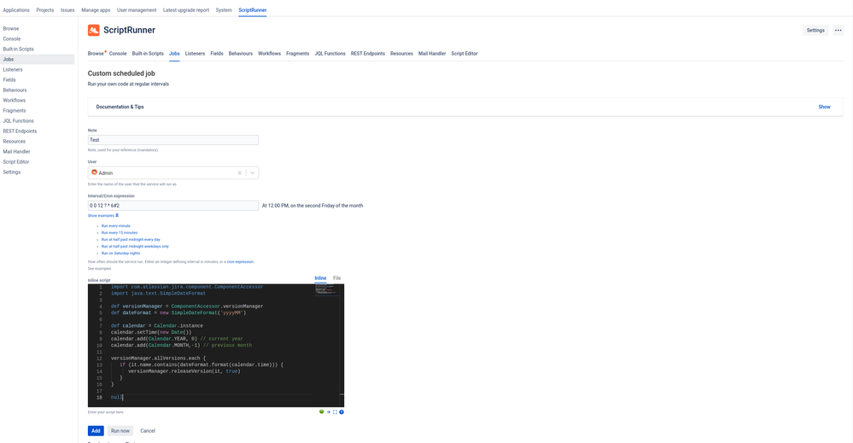Open the three-dots more options menu
The image size is (853, 443).
point(838,31)
